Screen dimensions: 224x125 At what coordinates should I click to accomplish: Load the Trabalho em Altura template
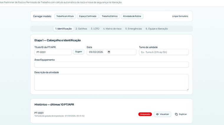coord(65,16)
